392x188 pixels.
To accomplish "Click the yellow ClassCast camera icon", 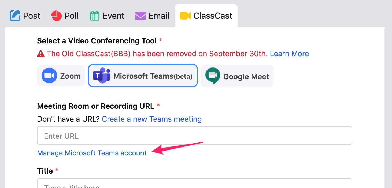I will [x=185, y=16].
